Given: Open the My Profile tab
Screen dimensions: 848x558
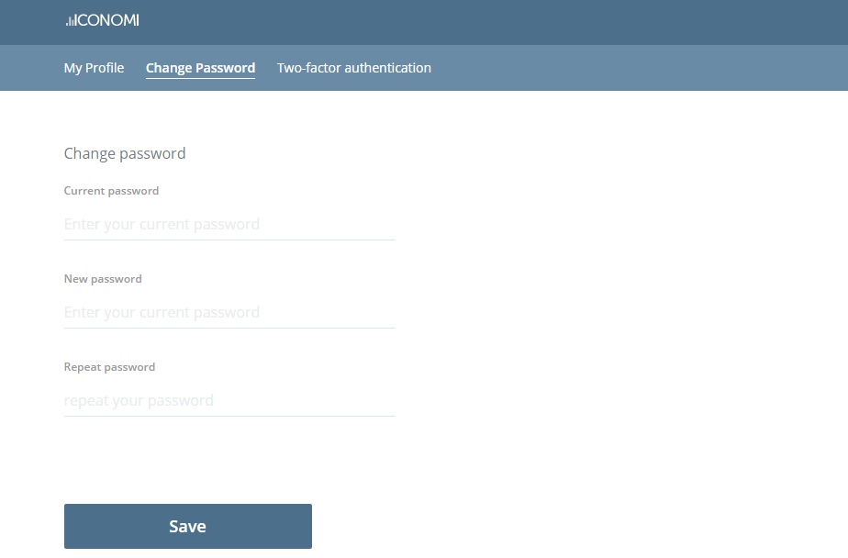Looking at the screenshot, I should tap(95, 68).
